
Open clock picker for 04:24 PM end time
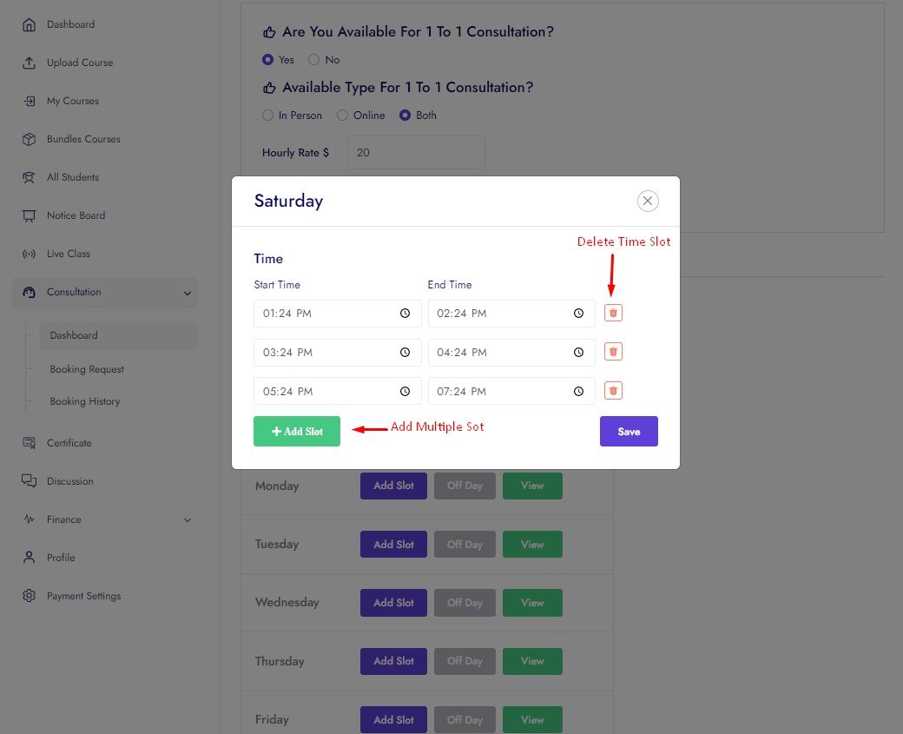tap(578, 353)
